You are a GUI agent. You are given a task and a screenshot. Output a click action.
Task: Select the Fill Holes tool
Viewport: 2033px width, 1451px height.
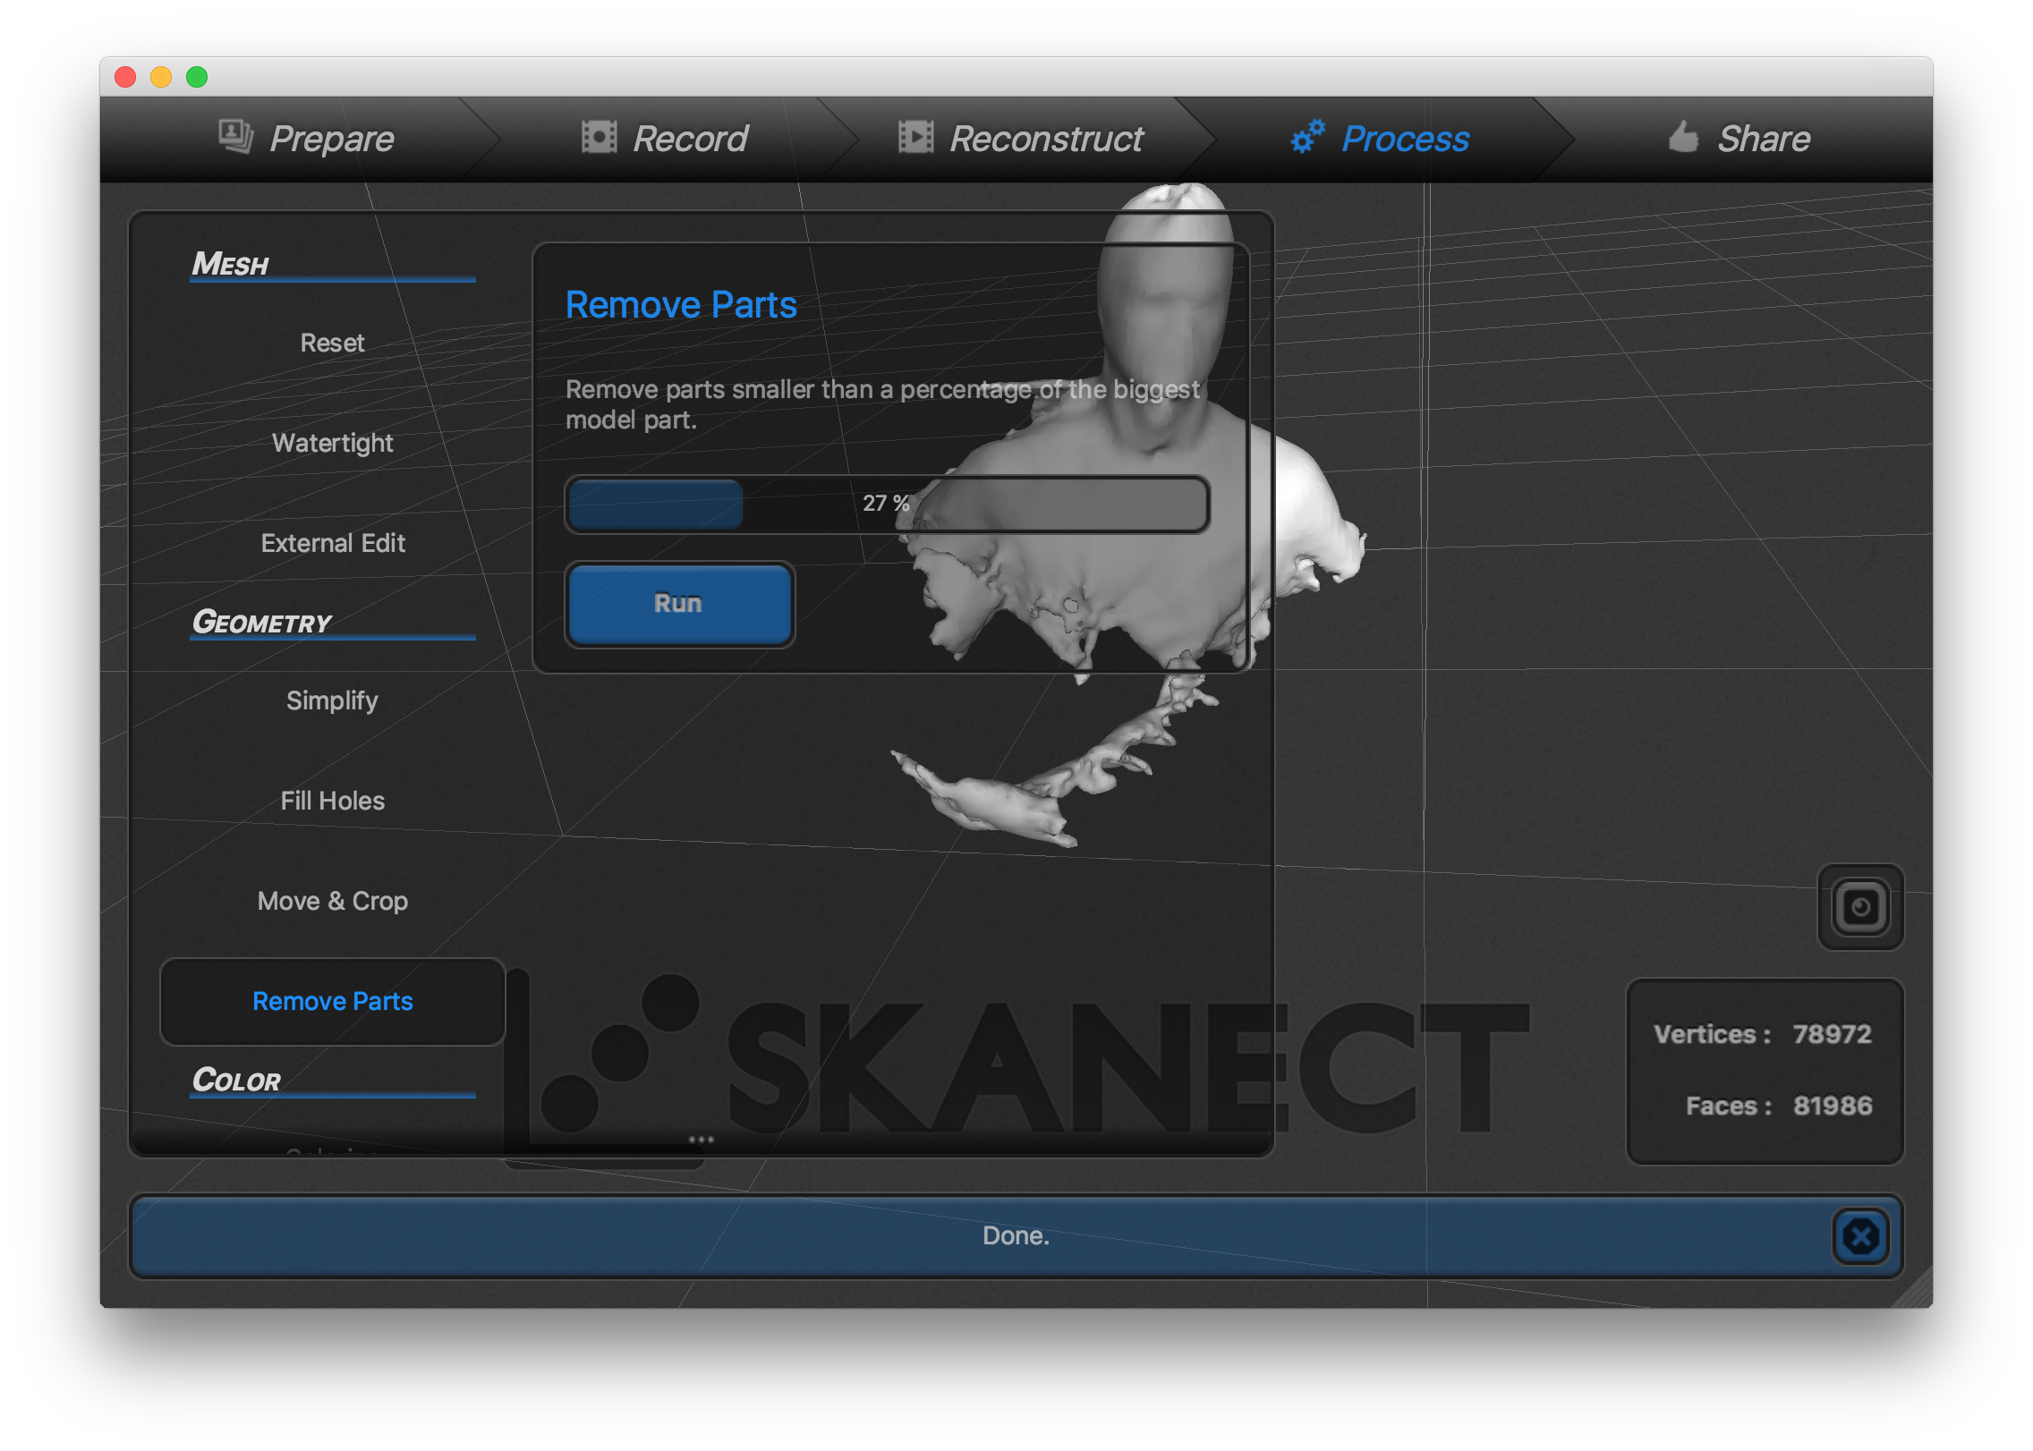tap(332, 801)
